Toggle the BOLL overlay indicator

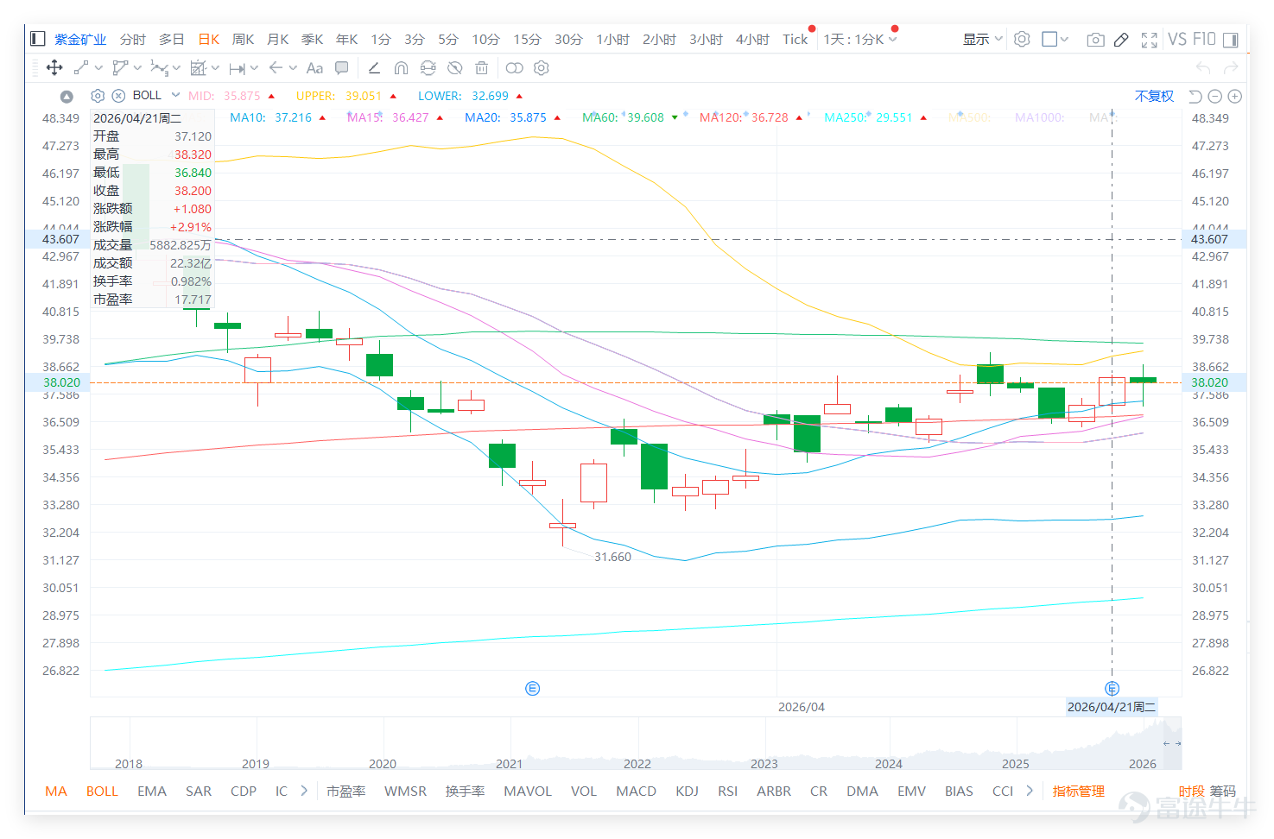102,791
